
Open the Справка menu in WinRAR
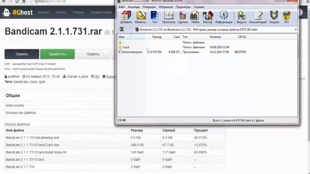click(199, 7)
